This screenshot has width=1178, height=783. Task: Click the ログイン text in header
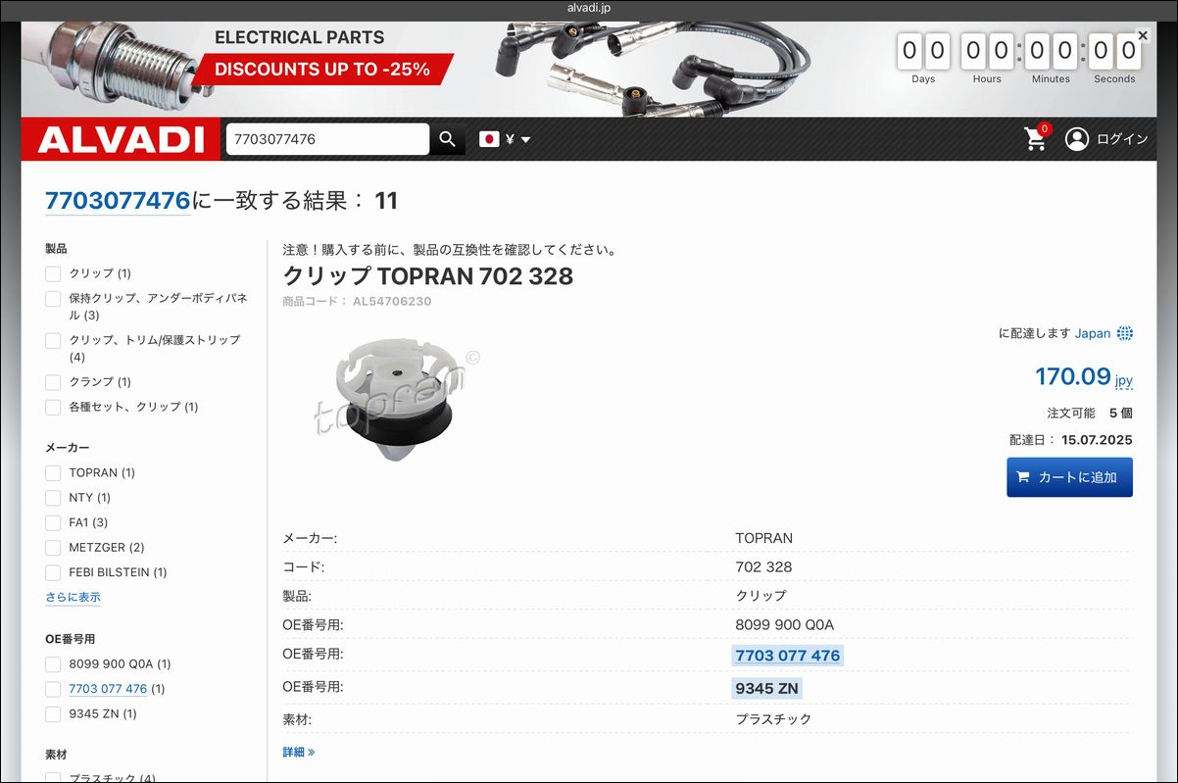click(x=1122, y=139)
